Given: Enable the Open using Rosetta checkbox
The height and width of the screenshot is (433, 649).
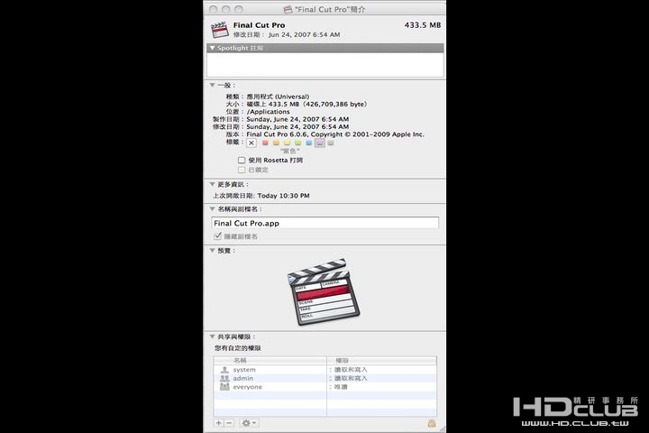Looking at the screenshot, I should pos(242,160).
